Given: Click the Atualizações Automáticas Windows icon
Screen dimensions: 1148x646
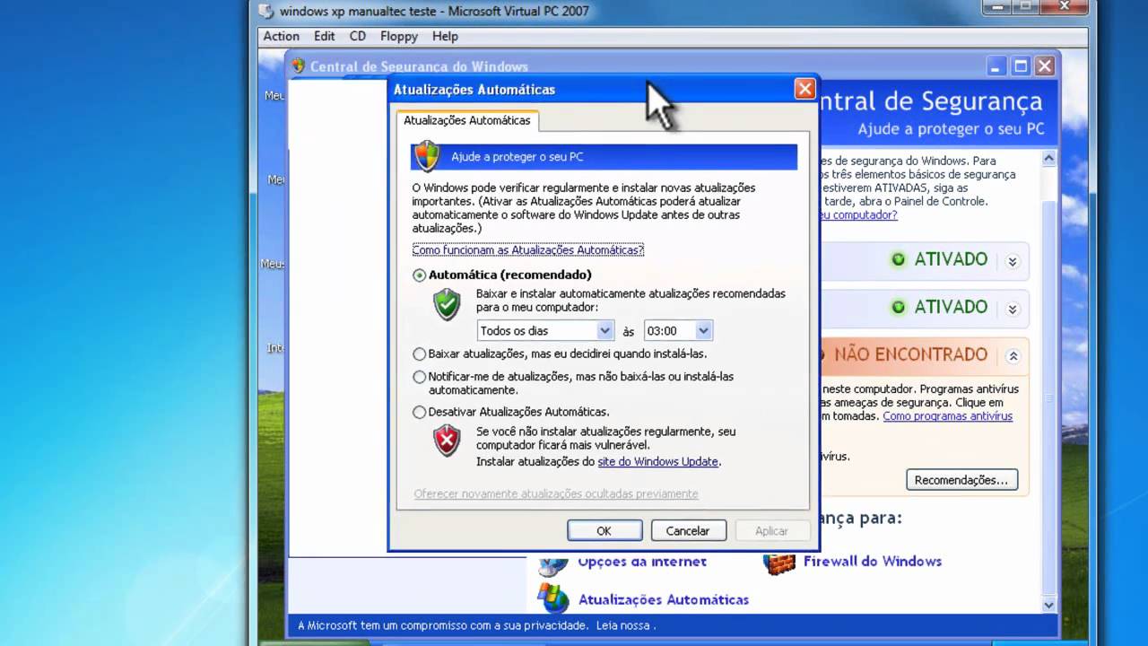Looking at the screenshot, I should [x=553, y=598].
